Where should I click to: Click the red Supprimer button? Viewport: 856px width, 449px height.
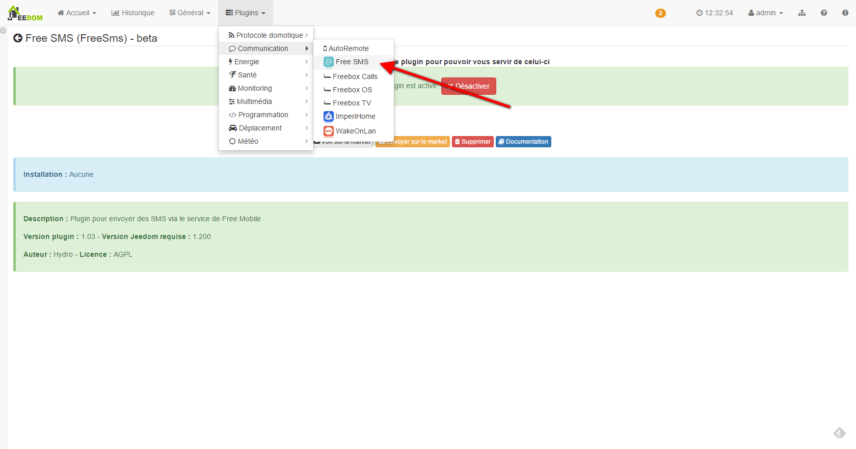pyautogui.click(x=473, y=142)
